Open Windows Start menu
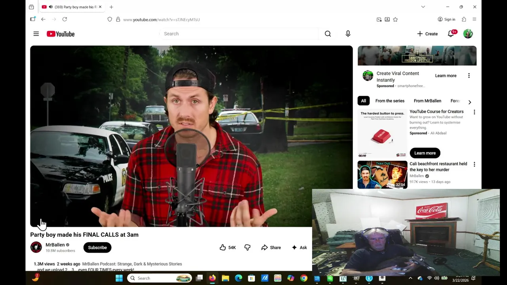Image resolution: width=507 pixels, height=285 pixels. click(x=119, y=278)
